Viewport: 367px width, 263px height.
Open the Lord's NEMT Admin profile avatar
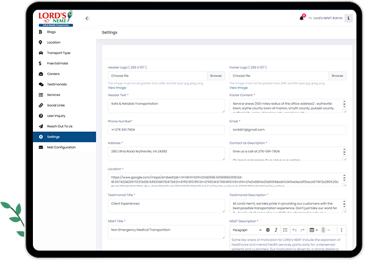pyautogui.click(x=348, y=18)
